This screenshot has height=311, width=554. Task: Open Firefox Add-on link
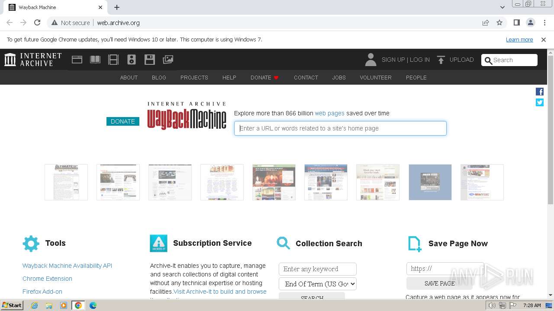coord(42,292)
